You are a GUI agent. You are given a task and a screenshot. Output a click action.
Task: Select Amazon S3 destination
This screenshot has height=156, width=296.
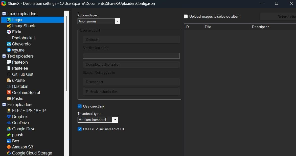(22, 147)
